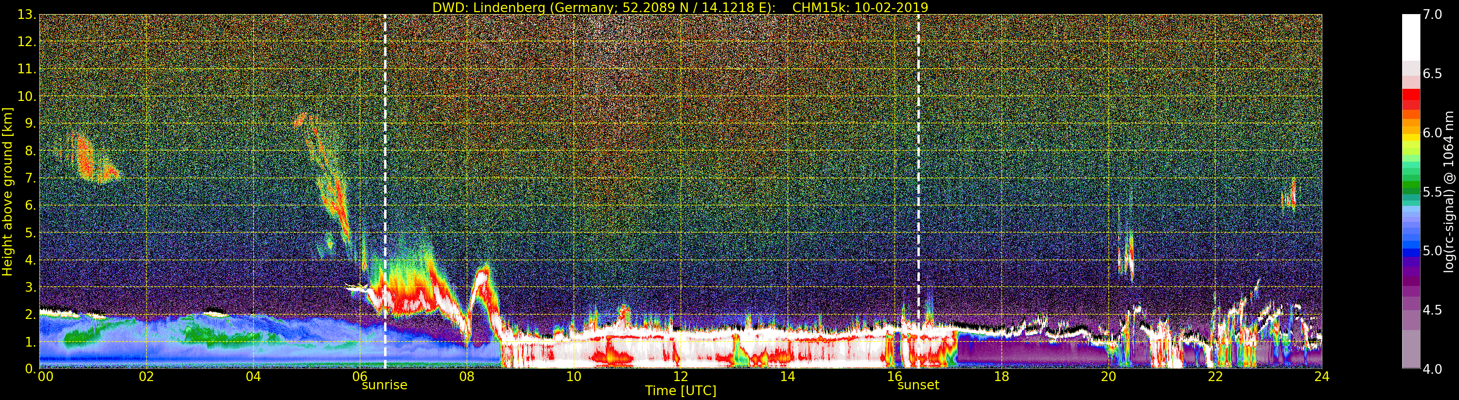The width and height of the screenshot is (1459, 400).
Task: Click the height axis tick '8.'
Action: [30, 151]
